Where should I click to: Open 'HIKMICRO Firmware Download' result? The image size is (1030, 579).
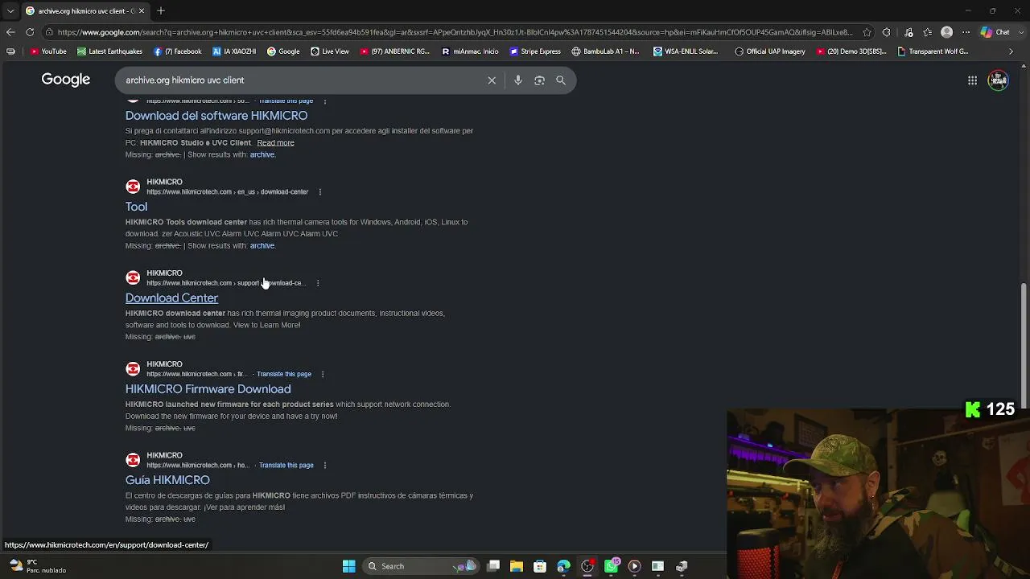pyautogui.click(x=208, y=389)
